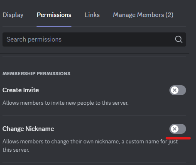Go to Manage Members (2) tab
The width and height of the screenshot is (196, 165).
143,15
